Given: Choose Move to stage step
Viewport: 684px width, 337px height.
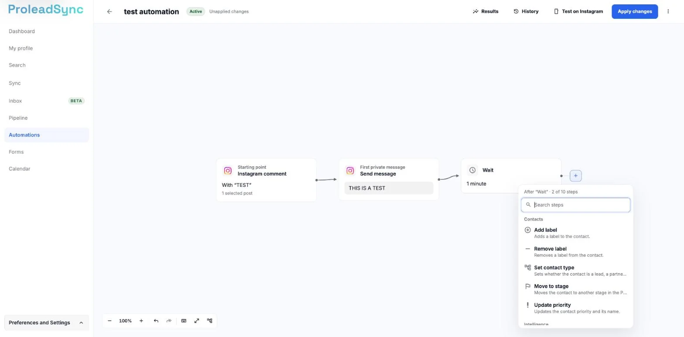Looking at the screenshot, I should (x=575, y=289).
